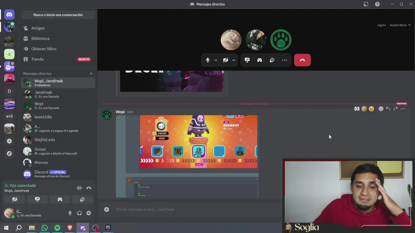This screenshot has height=233, width=415.
Task: Open direct message with iwant2die
Action: click(58, 117)
